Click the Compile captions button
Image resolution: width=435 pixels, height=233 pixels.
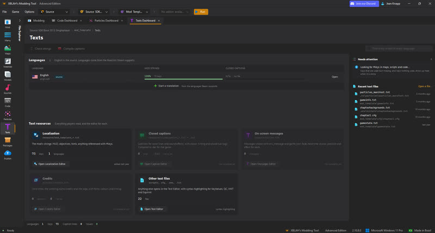point(71,48)
